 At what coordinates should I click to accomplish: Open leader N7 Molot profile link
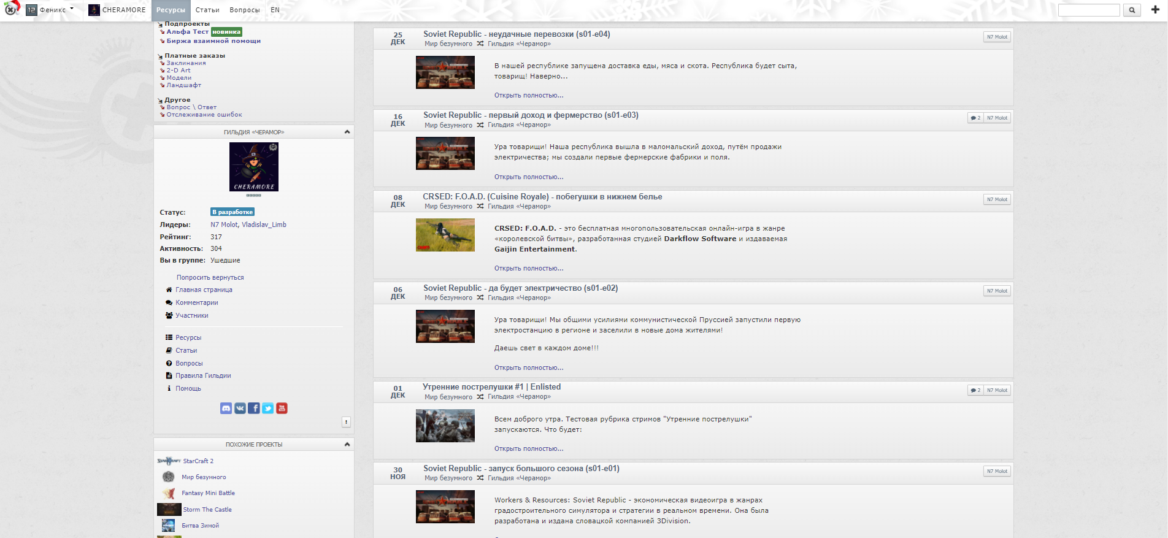tap(224, 225)
